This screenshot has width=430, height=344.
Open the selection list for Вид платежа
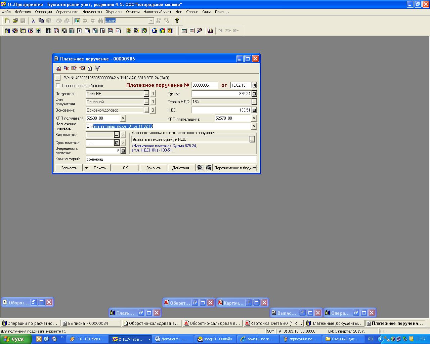117,135
